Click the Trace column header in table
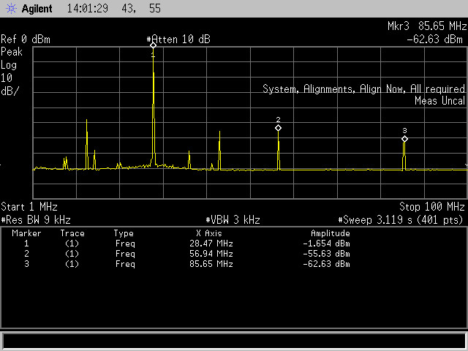The width and height of the screenshot is (468, 351). (x=72, y=233)
